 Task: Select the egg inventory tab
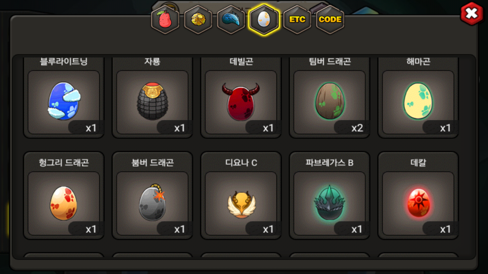coord(264,20)
